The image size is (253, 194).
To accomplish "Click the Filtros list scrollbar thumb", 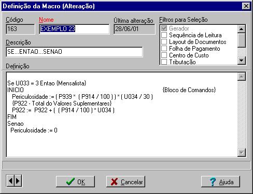I will click(x=242, y=40).
